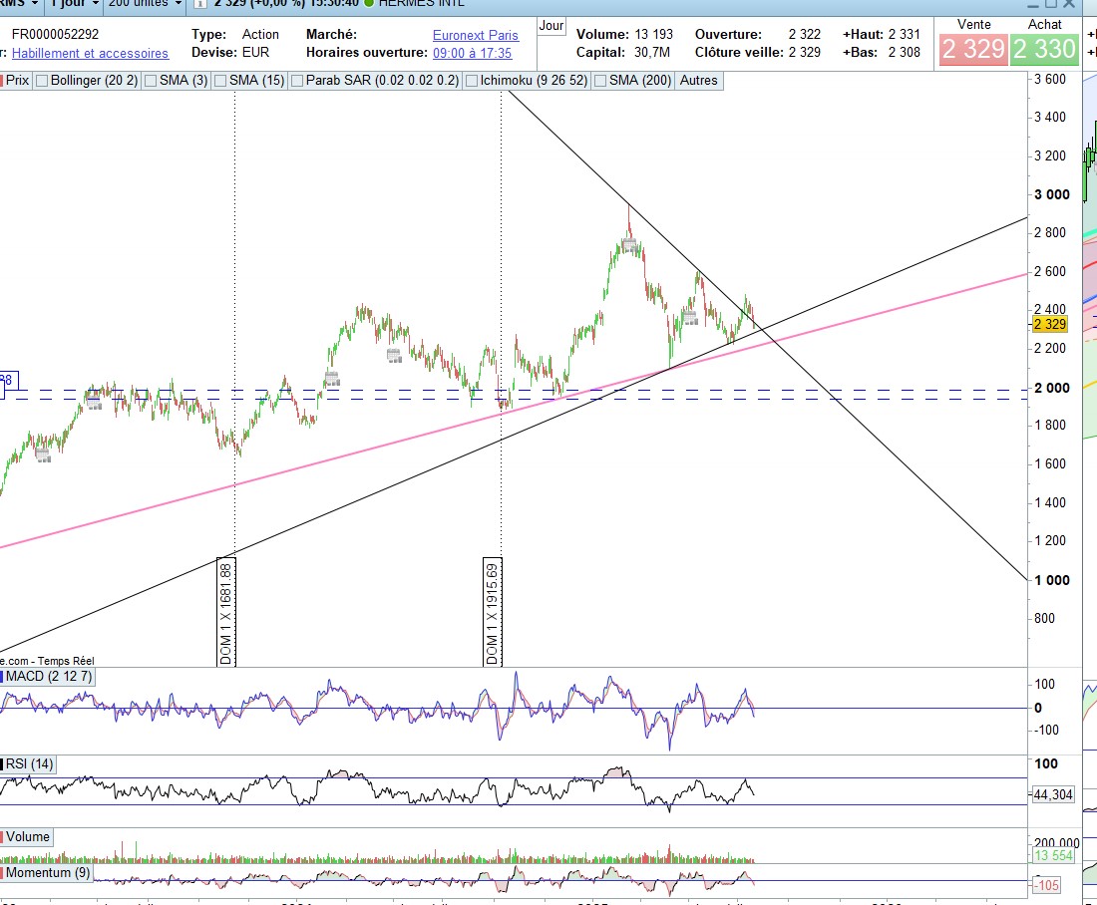Open the event icon on the dashed line at far left
Image resolution: width=1097 pixels, height=905 pixels.
pyautogui.click(x=93, y=402)
